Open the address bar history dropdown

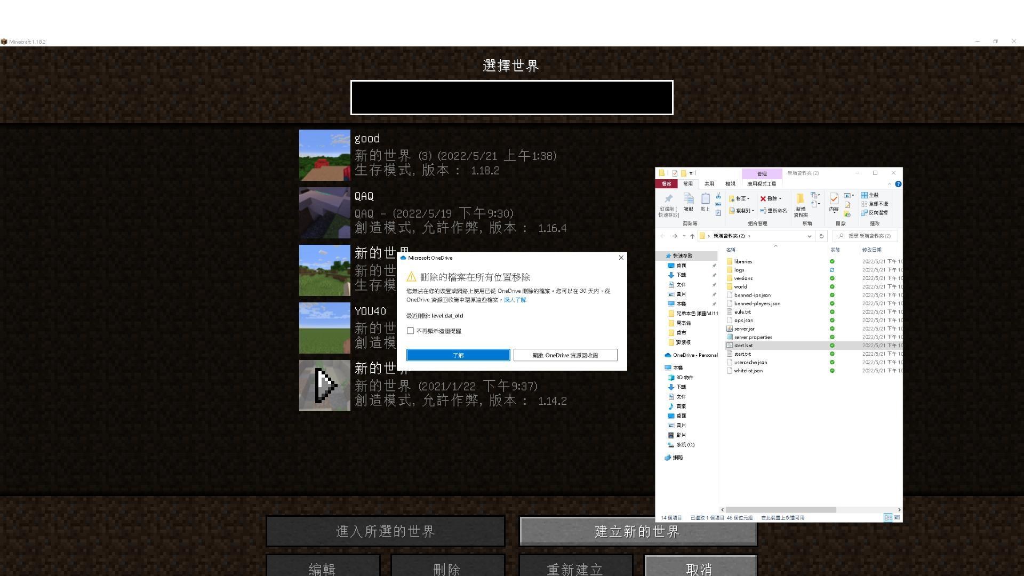pyautogui.click(x=810, y=236)
